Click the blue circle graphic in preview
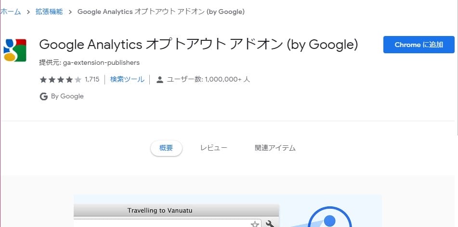Image resolution: width=458 pixels, height=227 pixels. (x=329, y=221)
